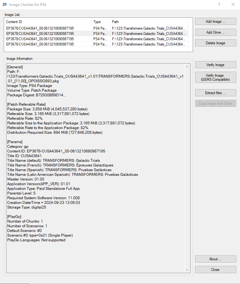Screen dimensions: 240x284
Task: Open the About ... dialog
Action: [216, 259]
